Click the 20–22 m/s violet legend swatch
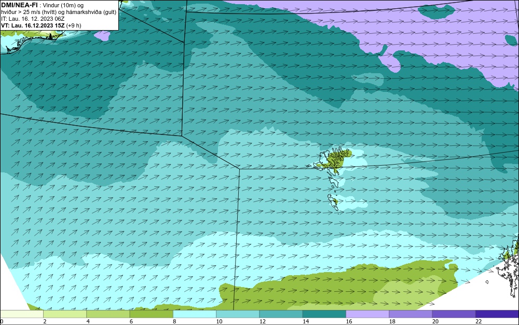 (x=454, y=314)
